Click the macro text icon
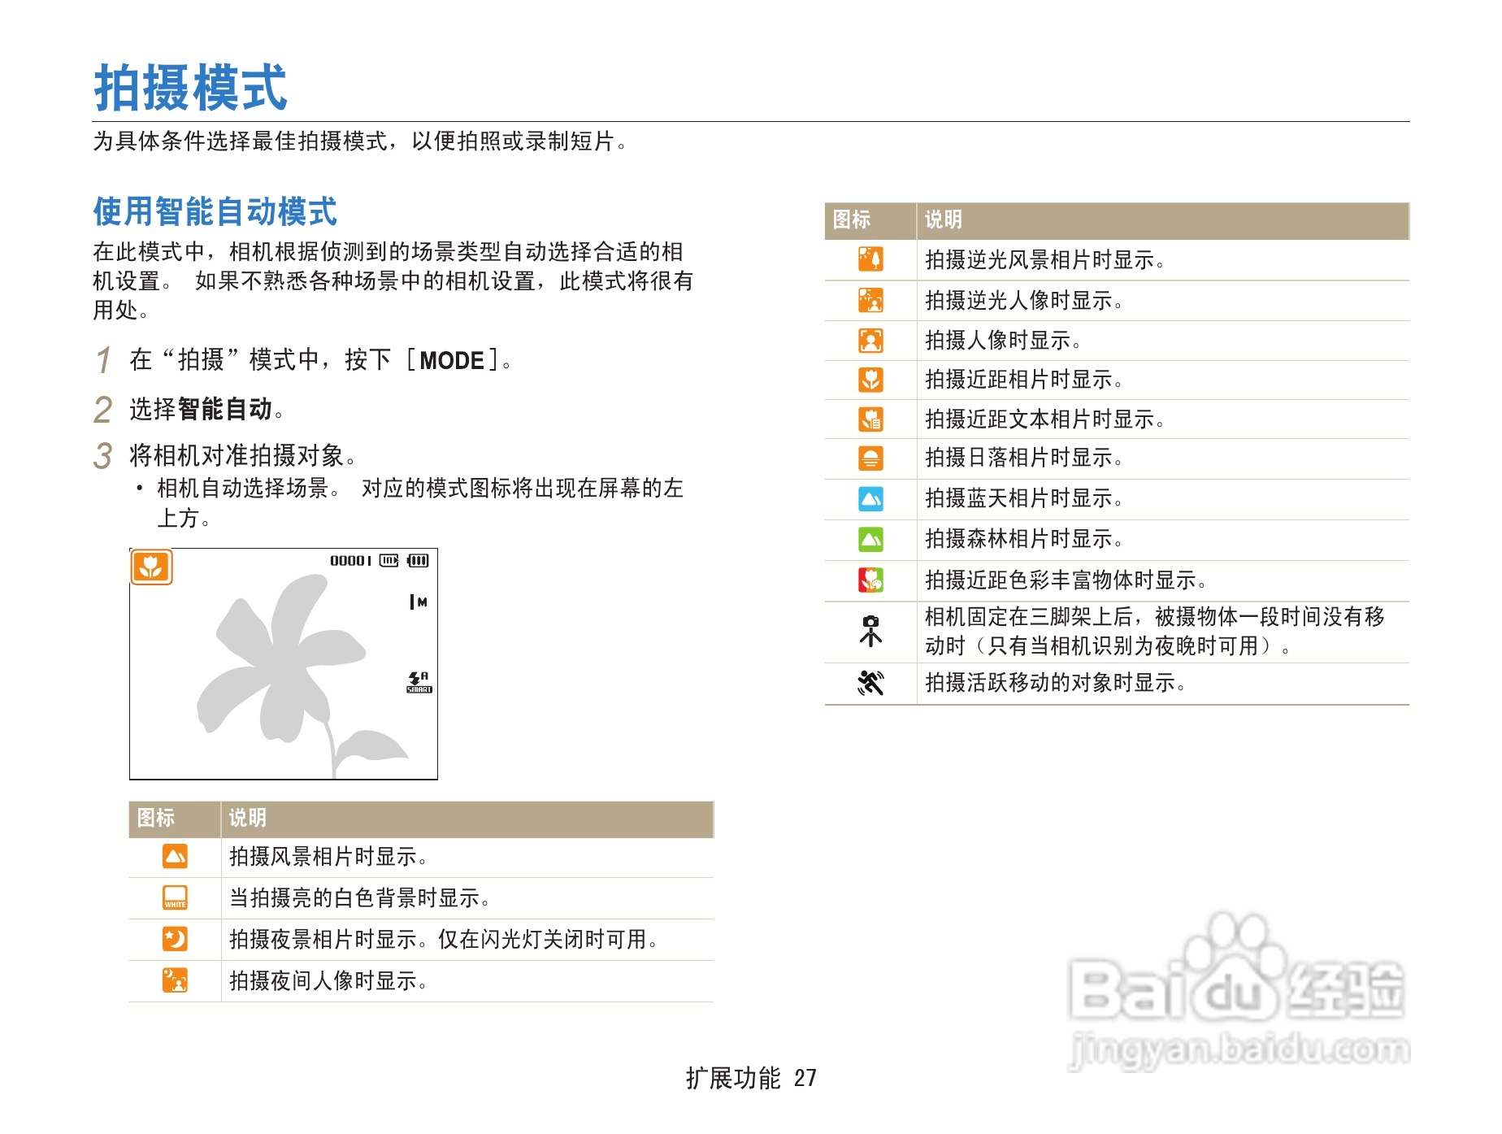This screenshot has height=1134, width=1502. pos(870,419)
